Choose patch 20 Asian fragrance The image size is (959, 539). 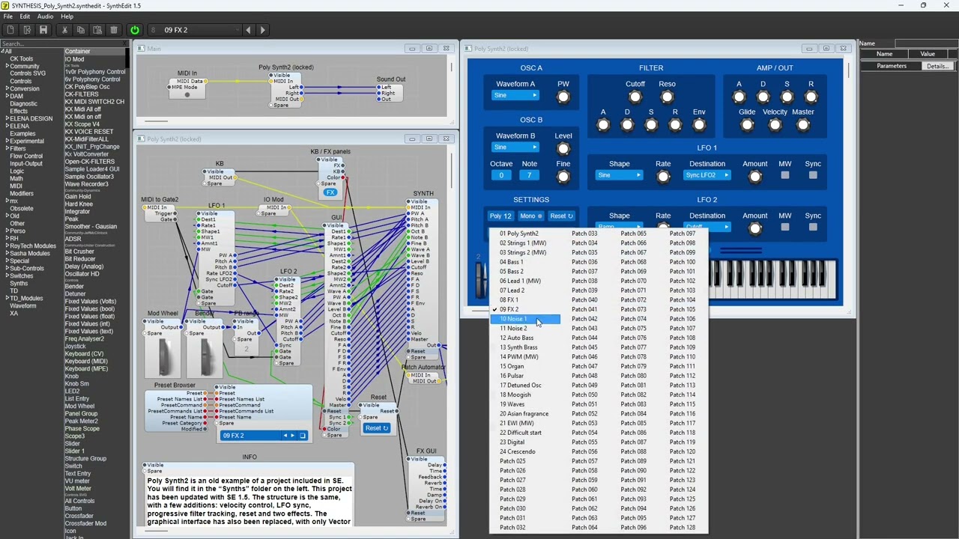(526, 414)
